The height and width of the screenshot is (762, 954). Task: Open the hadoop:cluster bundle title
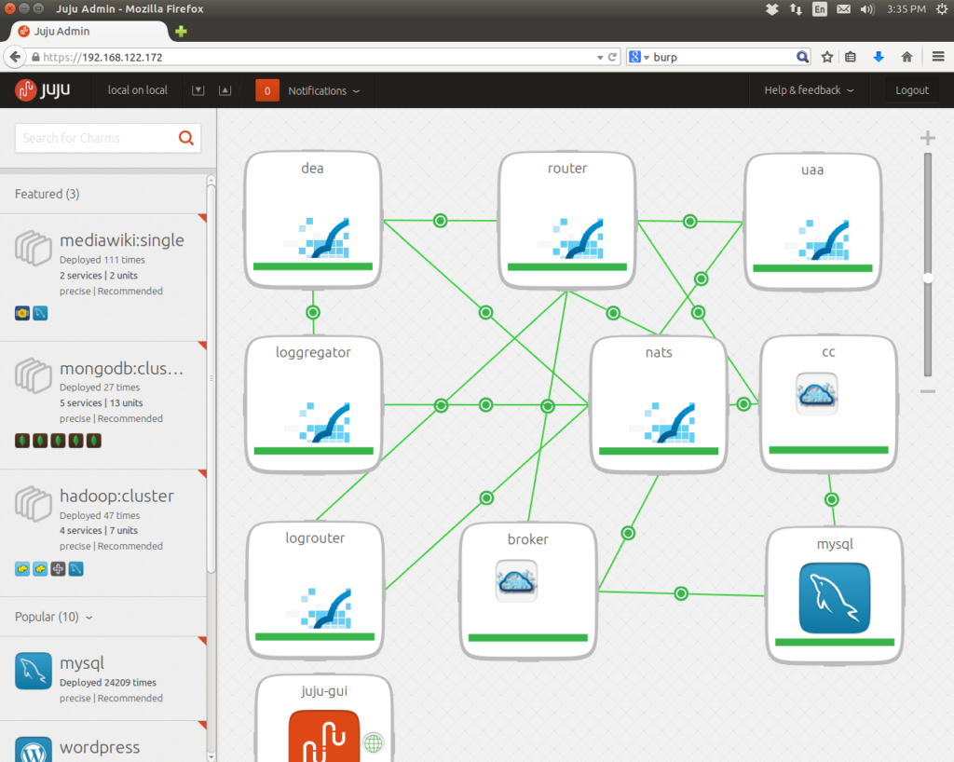116,496
